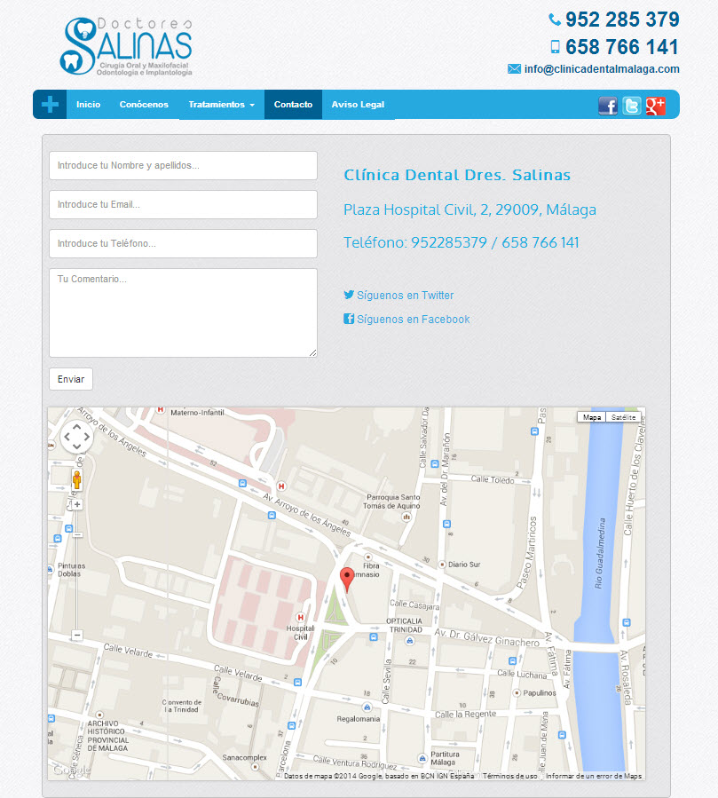
Task: Switch map to Mapa view
Action: [x=591, y=417]
